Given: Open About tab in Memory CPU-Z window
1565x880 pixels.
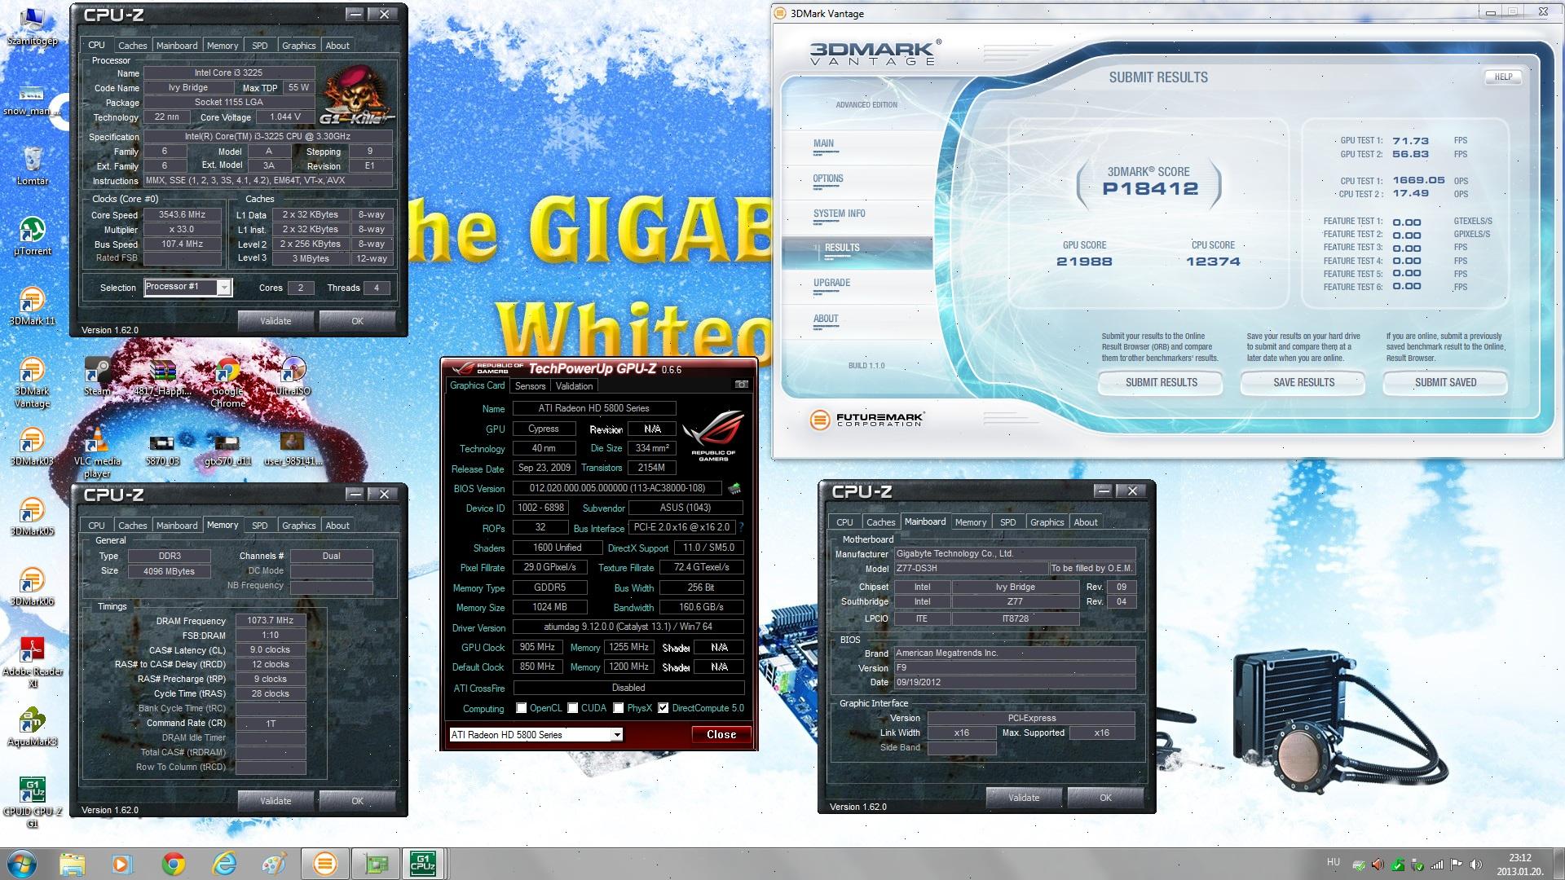Looking at the screenshot, I should click(337, 526).
